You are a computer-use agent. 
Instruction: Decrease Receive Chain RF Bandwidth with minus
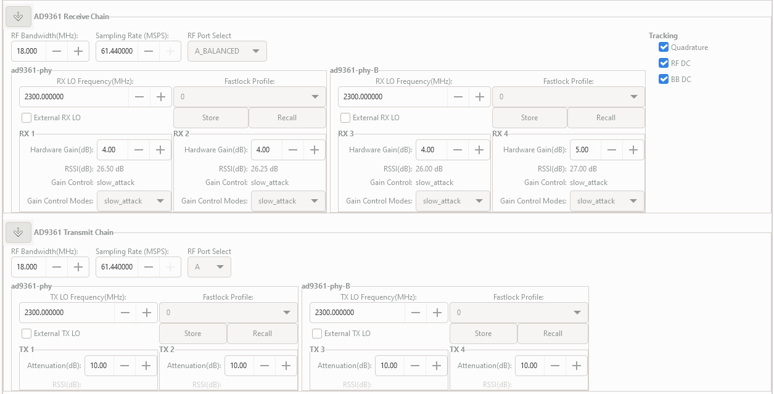tap(57, 51)
